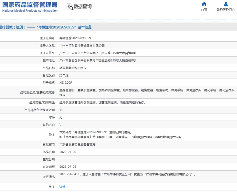Click the bullet icon beside 注
This screenshot has height=193, width=237.
click(50, 187)
